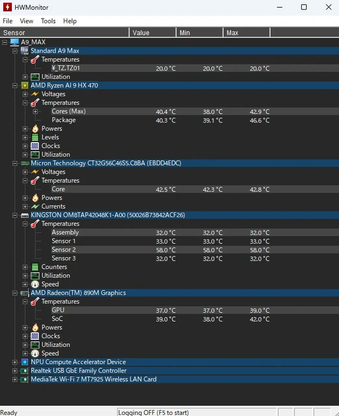Collapse the AMD Ryzen AI 9 HX 470 node

(15, 85)
